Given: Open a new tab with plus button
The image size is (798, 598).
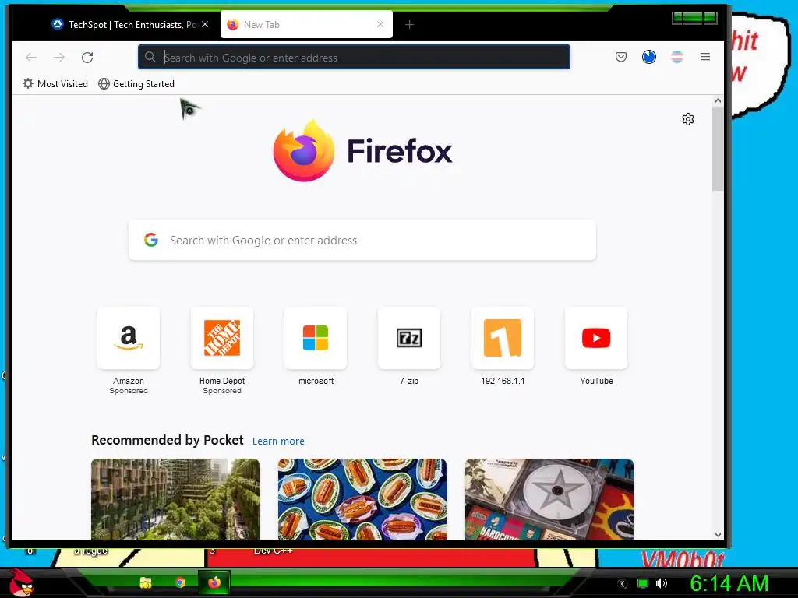Looking at the screenshot, I should [x=409, y=24].
